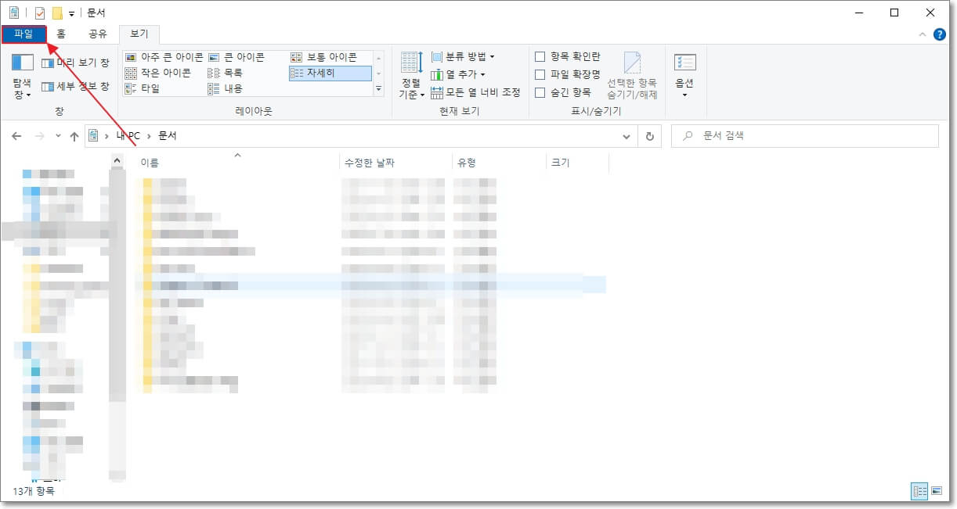Check the 항목 확인란 option
Image resolution: width=957 pixels, height=509 pixels.
(540, 56)
